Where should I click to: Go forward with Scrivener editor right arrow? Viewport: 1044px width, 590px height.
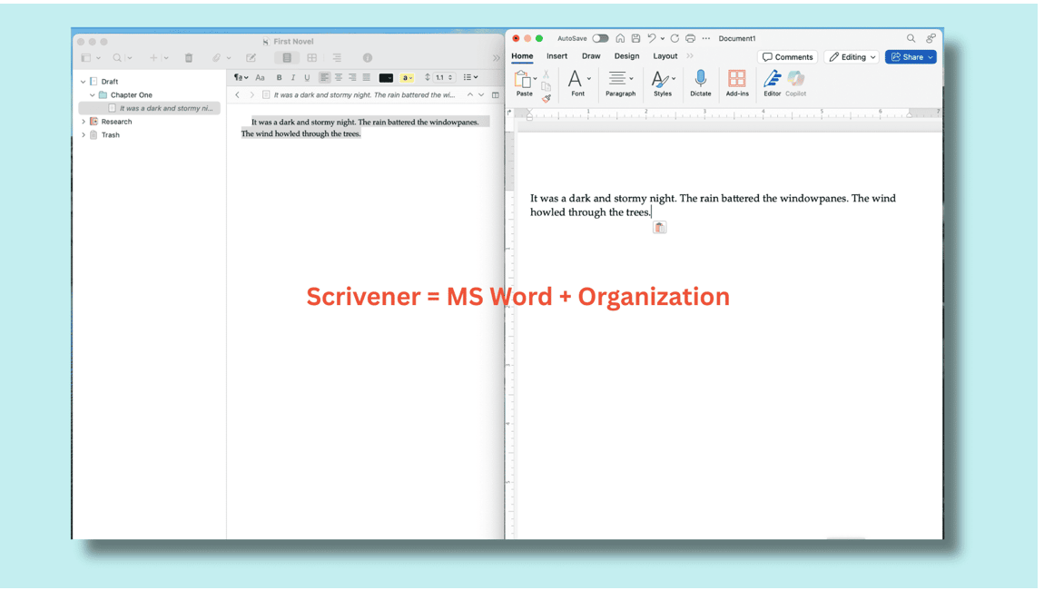click(x=251, y=95)
